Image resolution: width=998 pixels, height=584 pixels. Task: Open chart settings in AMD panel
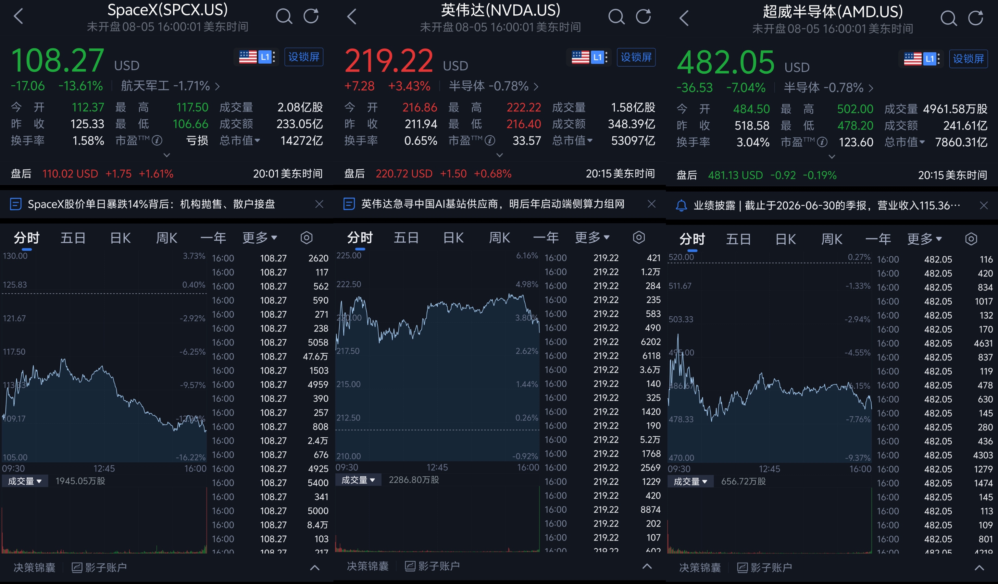pyautogui.click(x=971, y=239)
